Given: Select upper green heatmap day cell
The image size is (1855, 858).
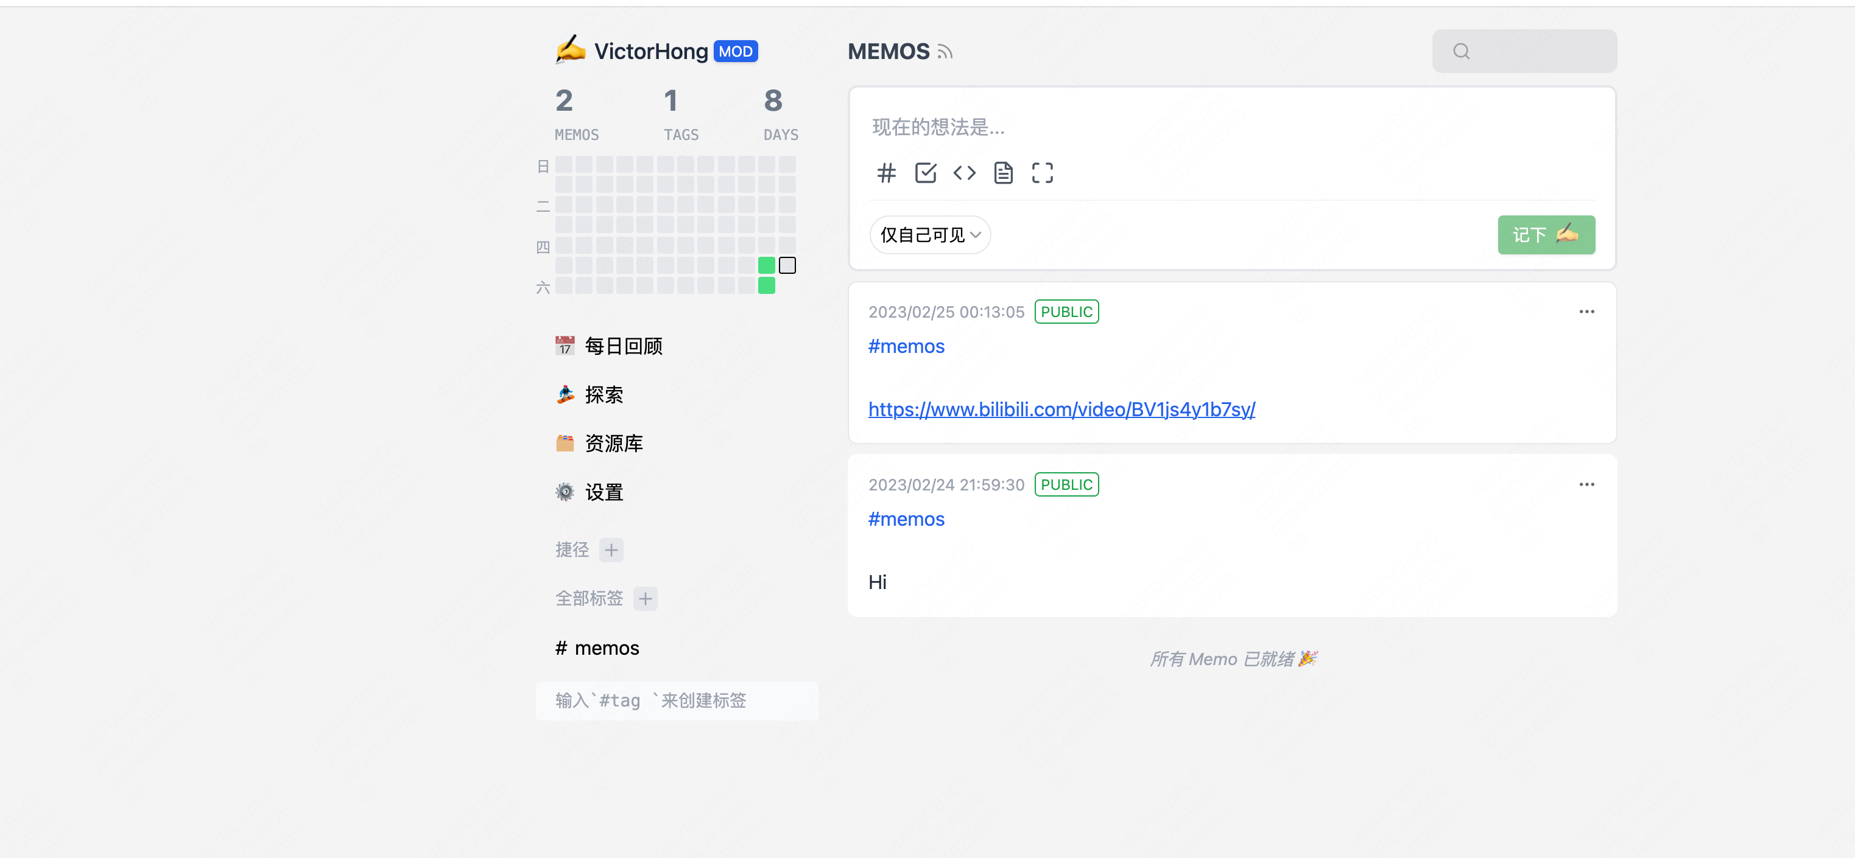Looking at the screenshot, I should [766, 265].
